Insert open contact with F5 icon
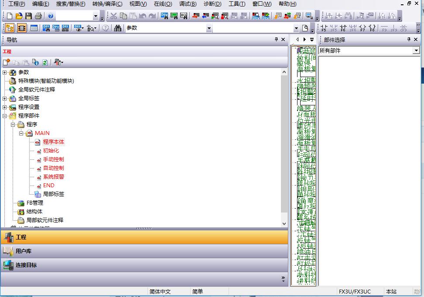 (x=324, y=28)
